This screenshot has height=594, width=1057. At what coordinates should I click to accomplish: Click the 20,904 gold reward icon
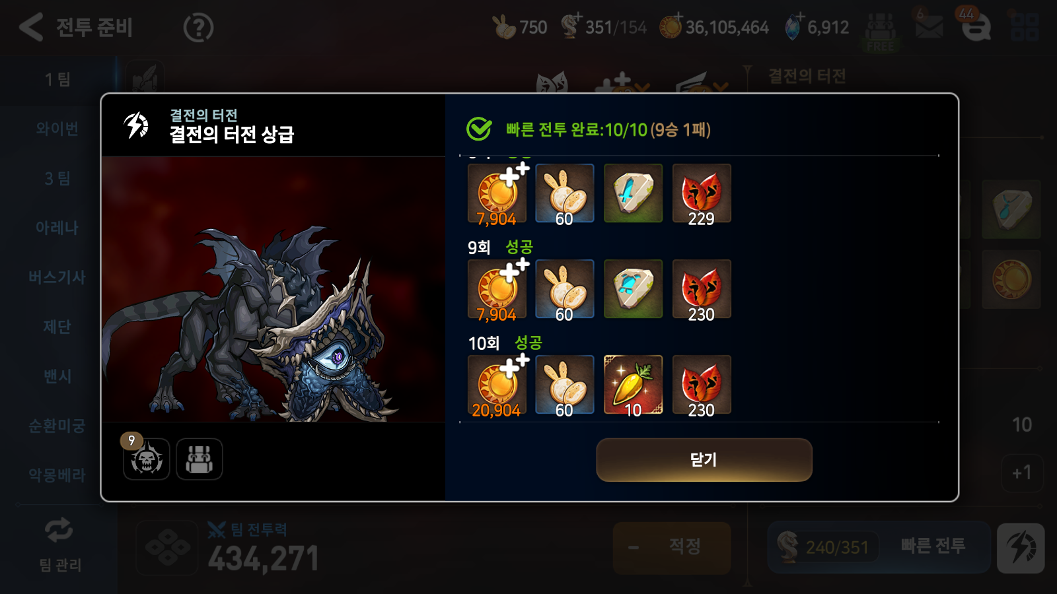pos(497,385)
